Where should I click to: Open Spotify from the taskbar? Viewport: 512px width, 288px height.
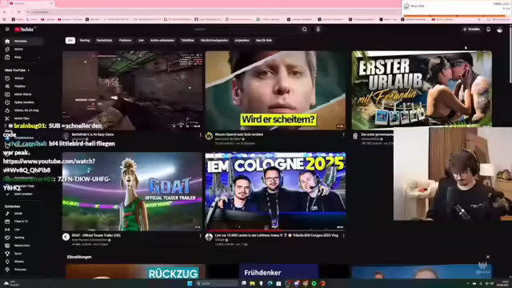[314, 283]
